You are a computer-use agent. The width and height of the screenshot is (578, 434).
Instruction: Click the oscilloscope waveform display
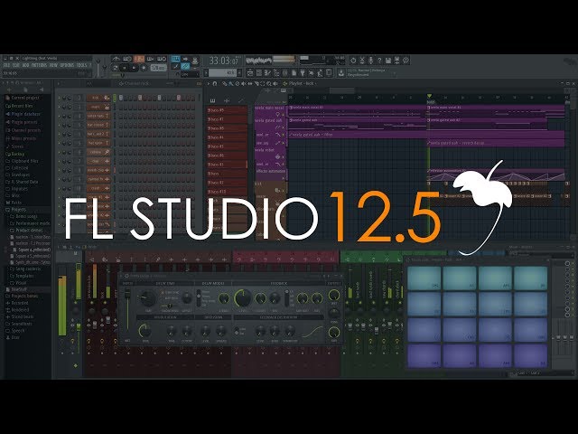click(258, 60)
